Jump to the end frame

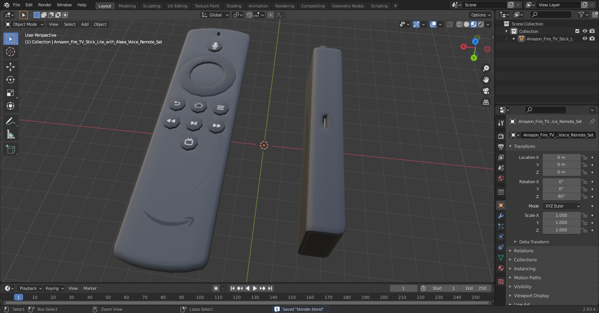tap(270, 288)
